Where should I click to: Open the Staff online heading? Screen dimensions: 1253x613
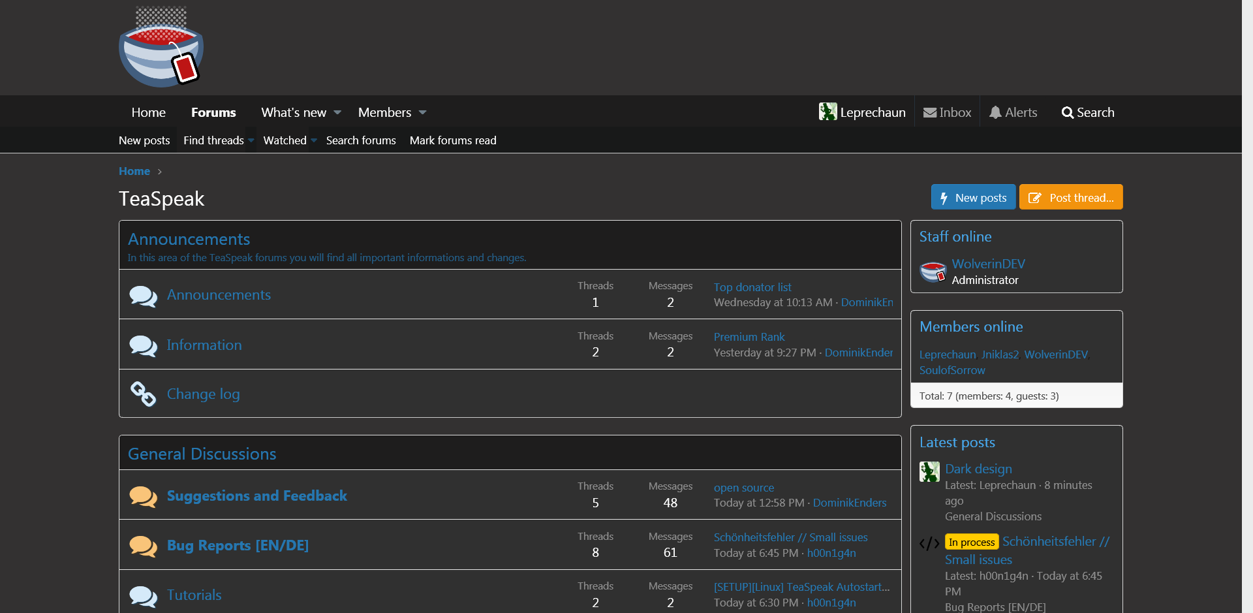955,236
